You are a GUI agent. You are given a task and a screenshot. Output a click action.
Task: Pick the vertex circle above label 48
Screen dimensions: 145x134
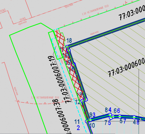point(134,117)
